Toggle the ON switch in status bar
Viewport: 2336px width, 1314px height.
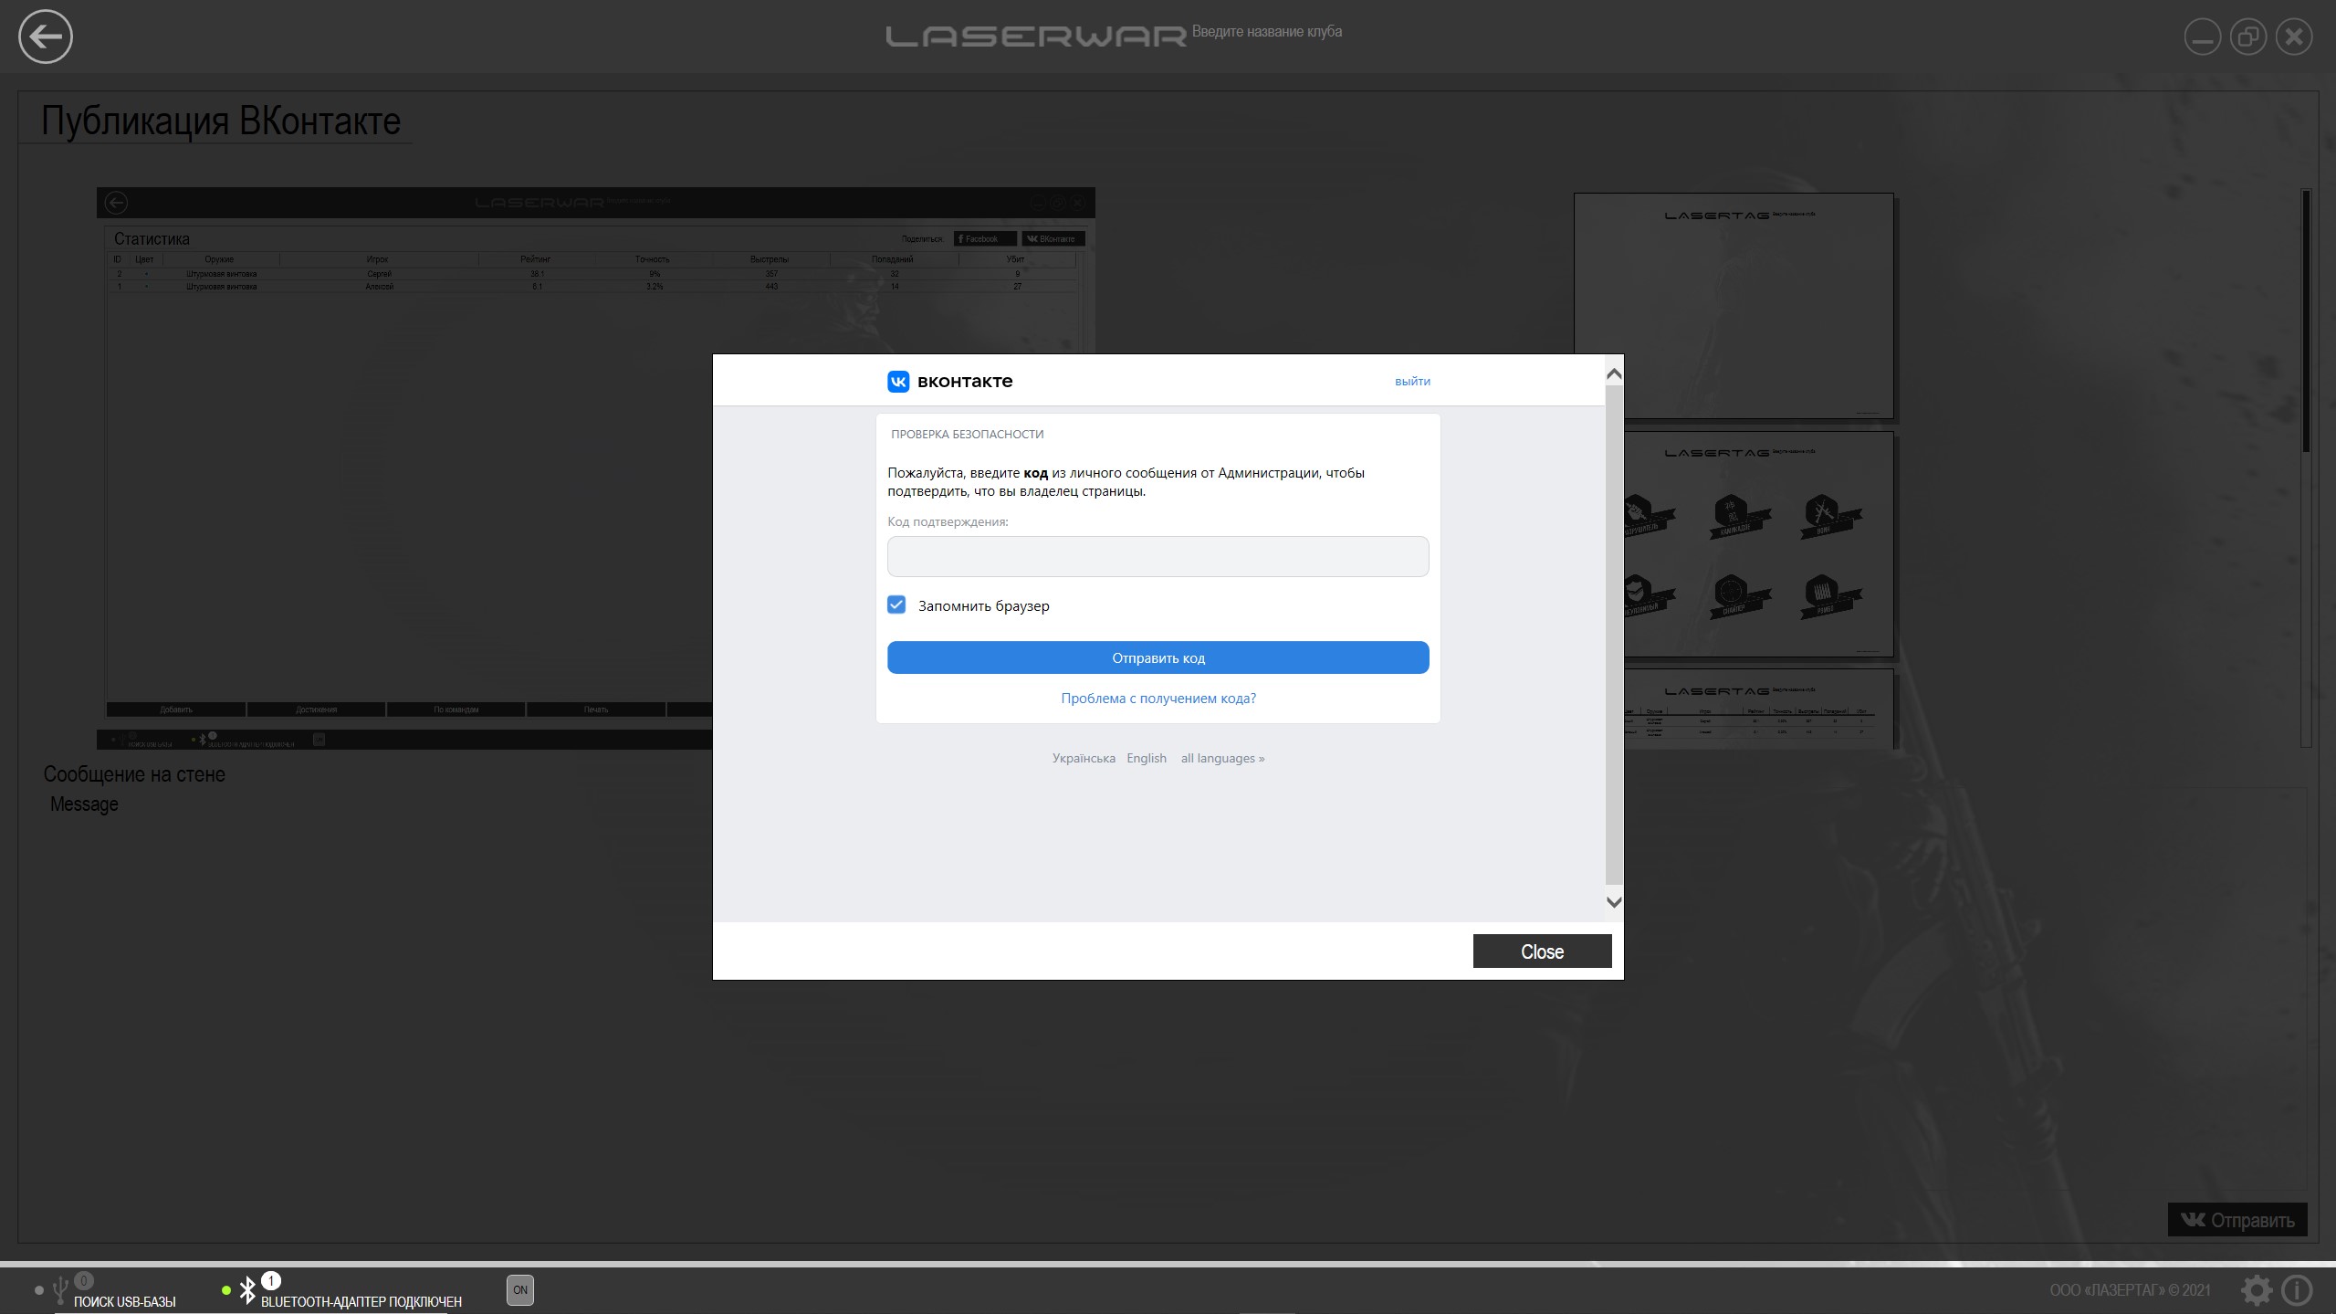click(519, 1290)
